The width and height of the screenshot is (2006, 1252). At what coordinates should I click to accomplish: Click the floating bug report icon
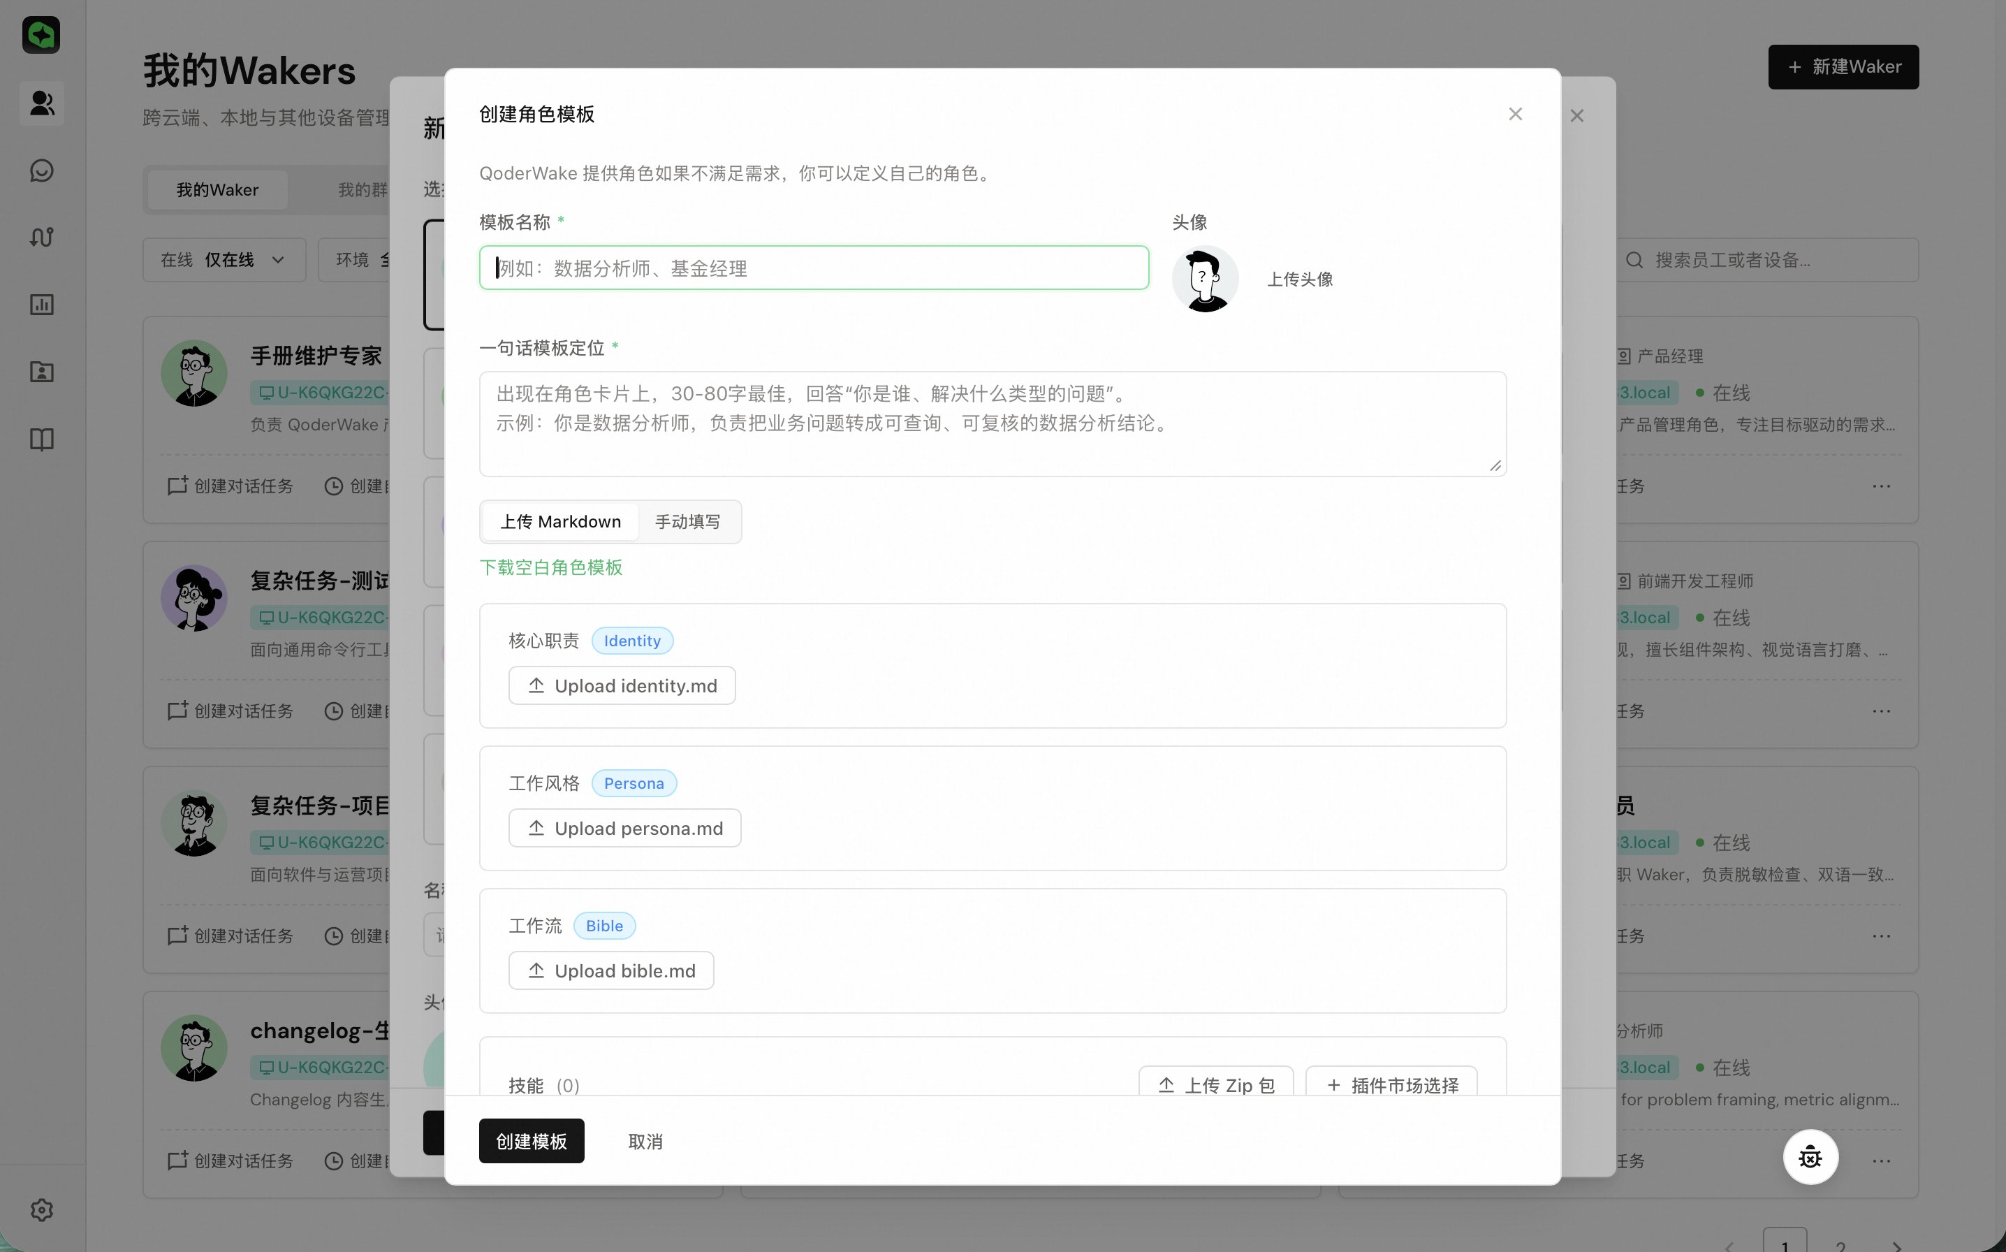point(1810,1157)
